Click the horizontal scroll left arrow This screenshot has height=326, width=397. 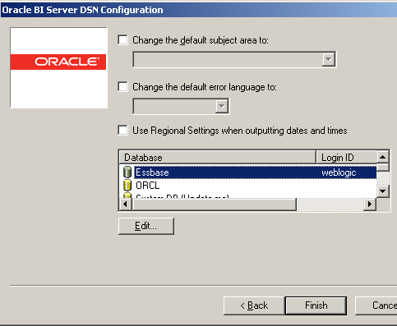pyautogui.click(x=126, y=204)
